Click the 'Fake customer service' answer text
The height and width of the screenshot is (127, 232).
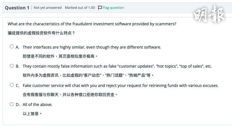click(x=120, y=86)
